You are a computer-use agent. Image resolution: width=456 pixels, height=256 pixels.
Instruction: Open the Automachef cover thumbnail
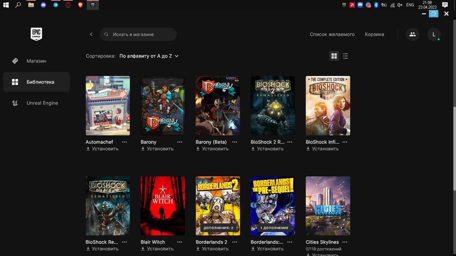pyautogui.click(x=108, y=106)
